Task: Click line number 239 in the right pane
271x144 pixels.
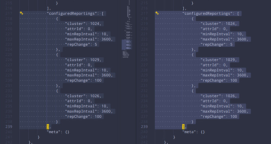Action: (x=144, y=127)
